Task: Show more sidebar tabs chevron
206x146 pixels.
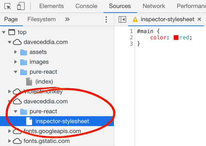Action: pyautogui.click(x=67, y=19)
